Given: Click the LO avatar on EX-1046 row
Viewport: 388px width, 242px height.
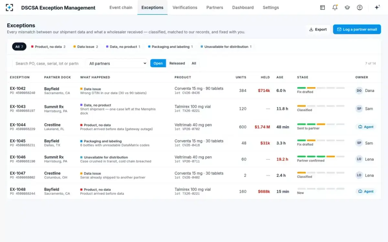Looking at the screenshot, I should coord(359,159).
